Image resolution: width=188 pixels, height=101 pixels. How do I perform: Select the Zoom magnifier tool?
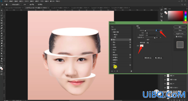2,61
